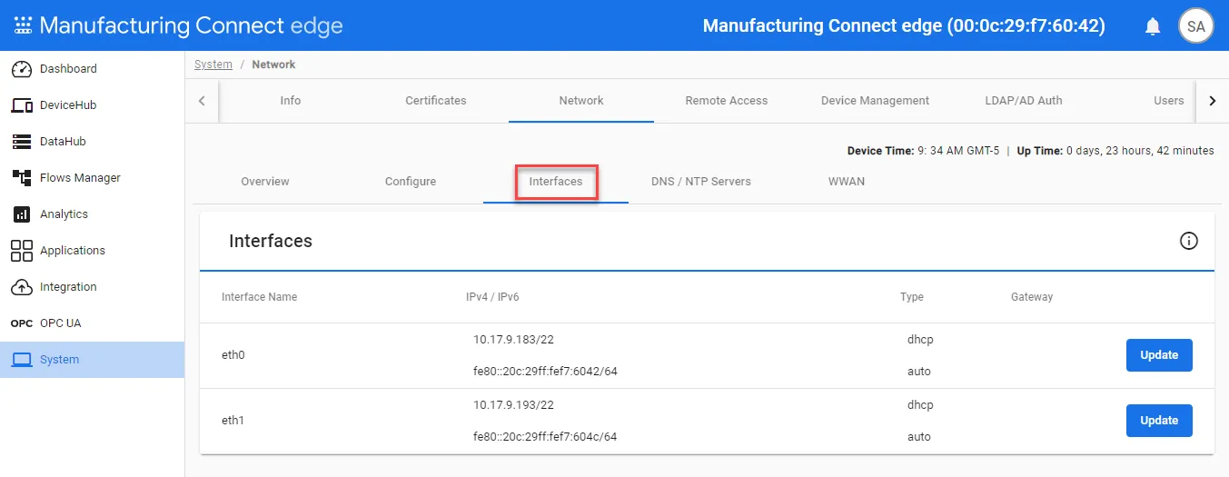Switch to the Configure sub-tab

click(x=411, y=182)
